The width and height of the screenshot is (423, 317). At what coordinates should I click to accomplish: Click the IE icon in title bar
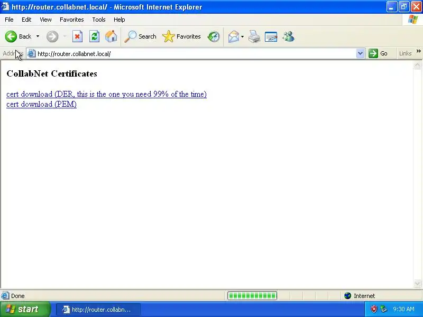click(5, 6)
